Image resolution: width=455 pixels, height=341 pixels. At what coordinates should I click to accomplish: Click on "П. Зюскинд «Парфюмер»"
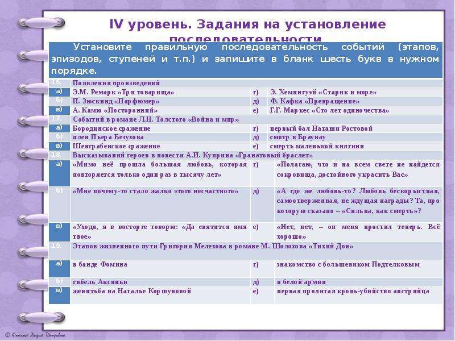click(116, 101)
